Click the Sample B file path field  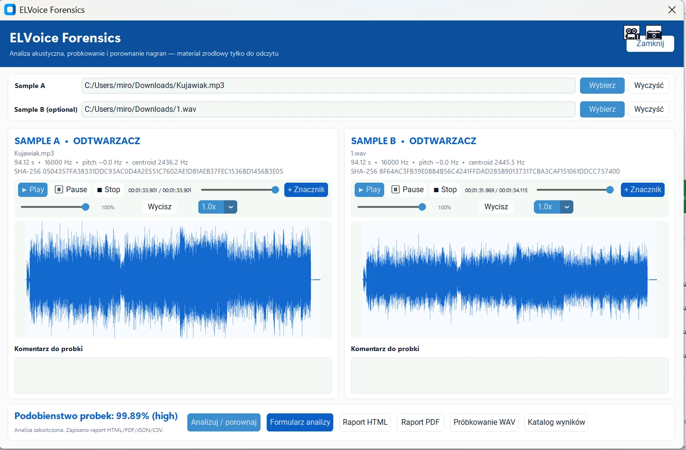(328, 109)
